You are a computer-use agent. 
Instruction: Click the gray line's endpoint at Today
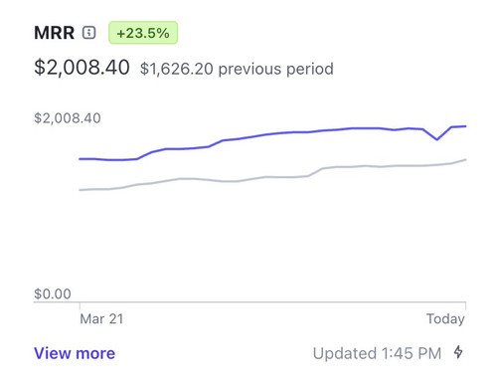point(465,159)
